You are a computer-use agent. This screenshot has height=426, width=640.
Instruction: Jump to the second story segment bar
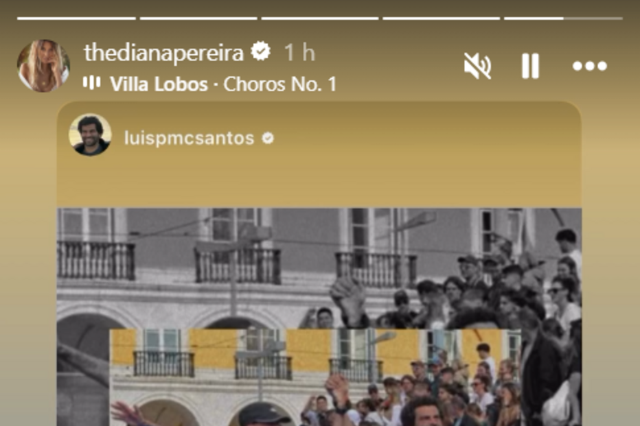[198, 19]
